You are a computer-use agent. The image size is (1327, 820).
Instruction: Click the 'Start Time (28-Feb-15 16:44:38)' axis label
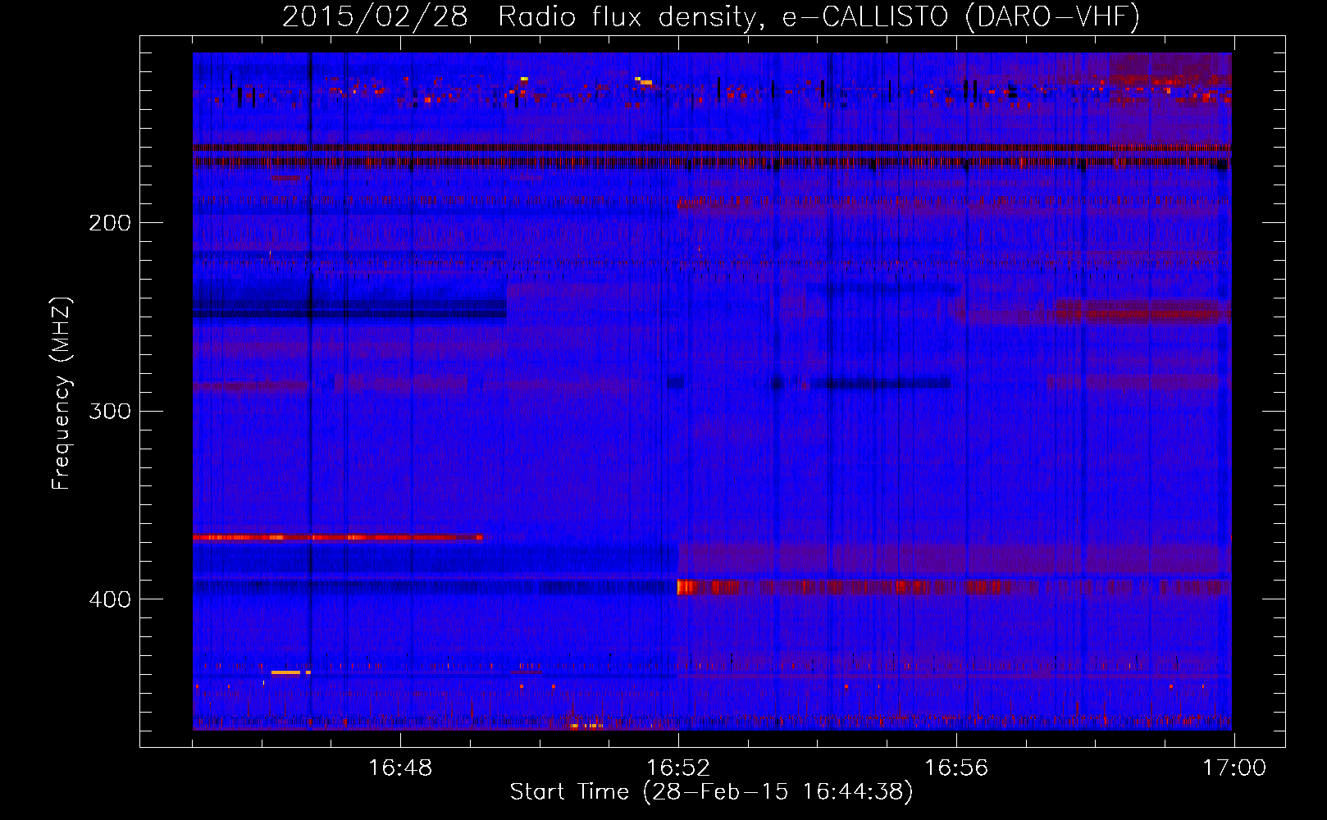click(x=711, y=792)
